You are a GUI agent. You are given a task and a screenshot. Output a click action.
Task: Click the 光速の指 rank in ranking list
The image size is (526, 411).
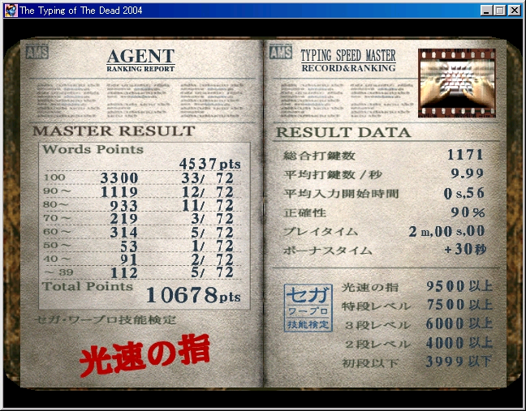coord(370,287)
